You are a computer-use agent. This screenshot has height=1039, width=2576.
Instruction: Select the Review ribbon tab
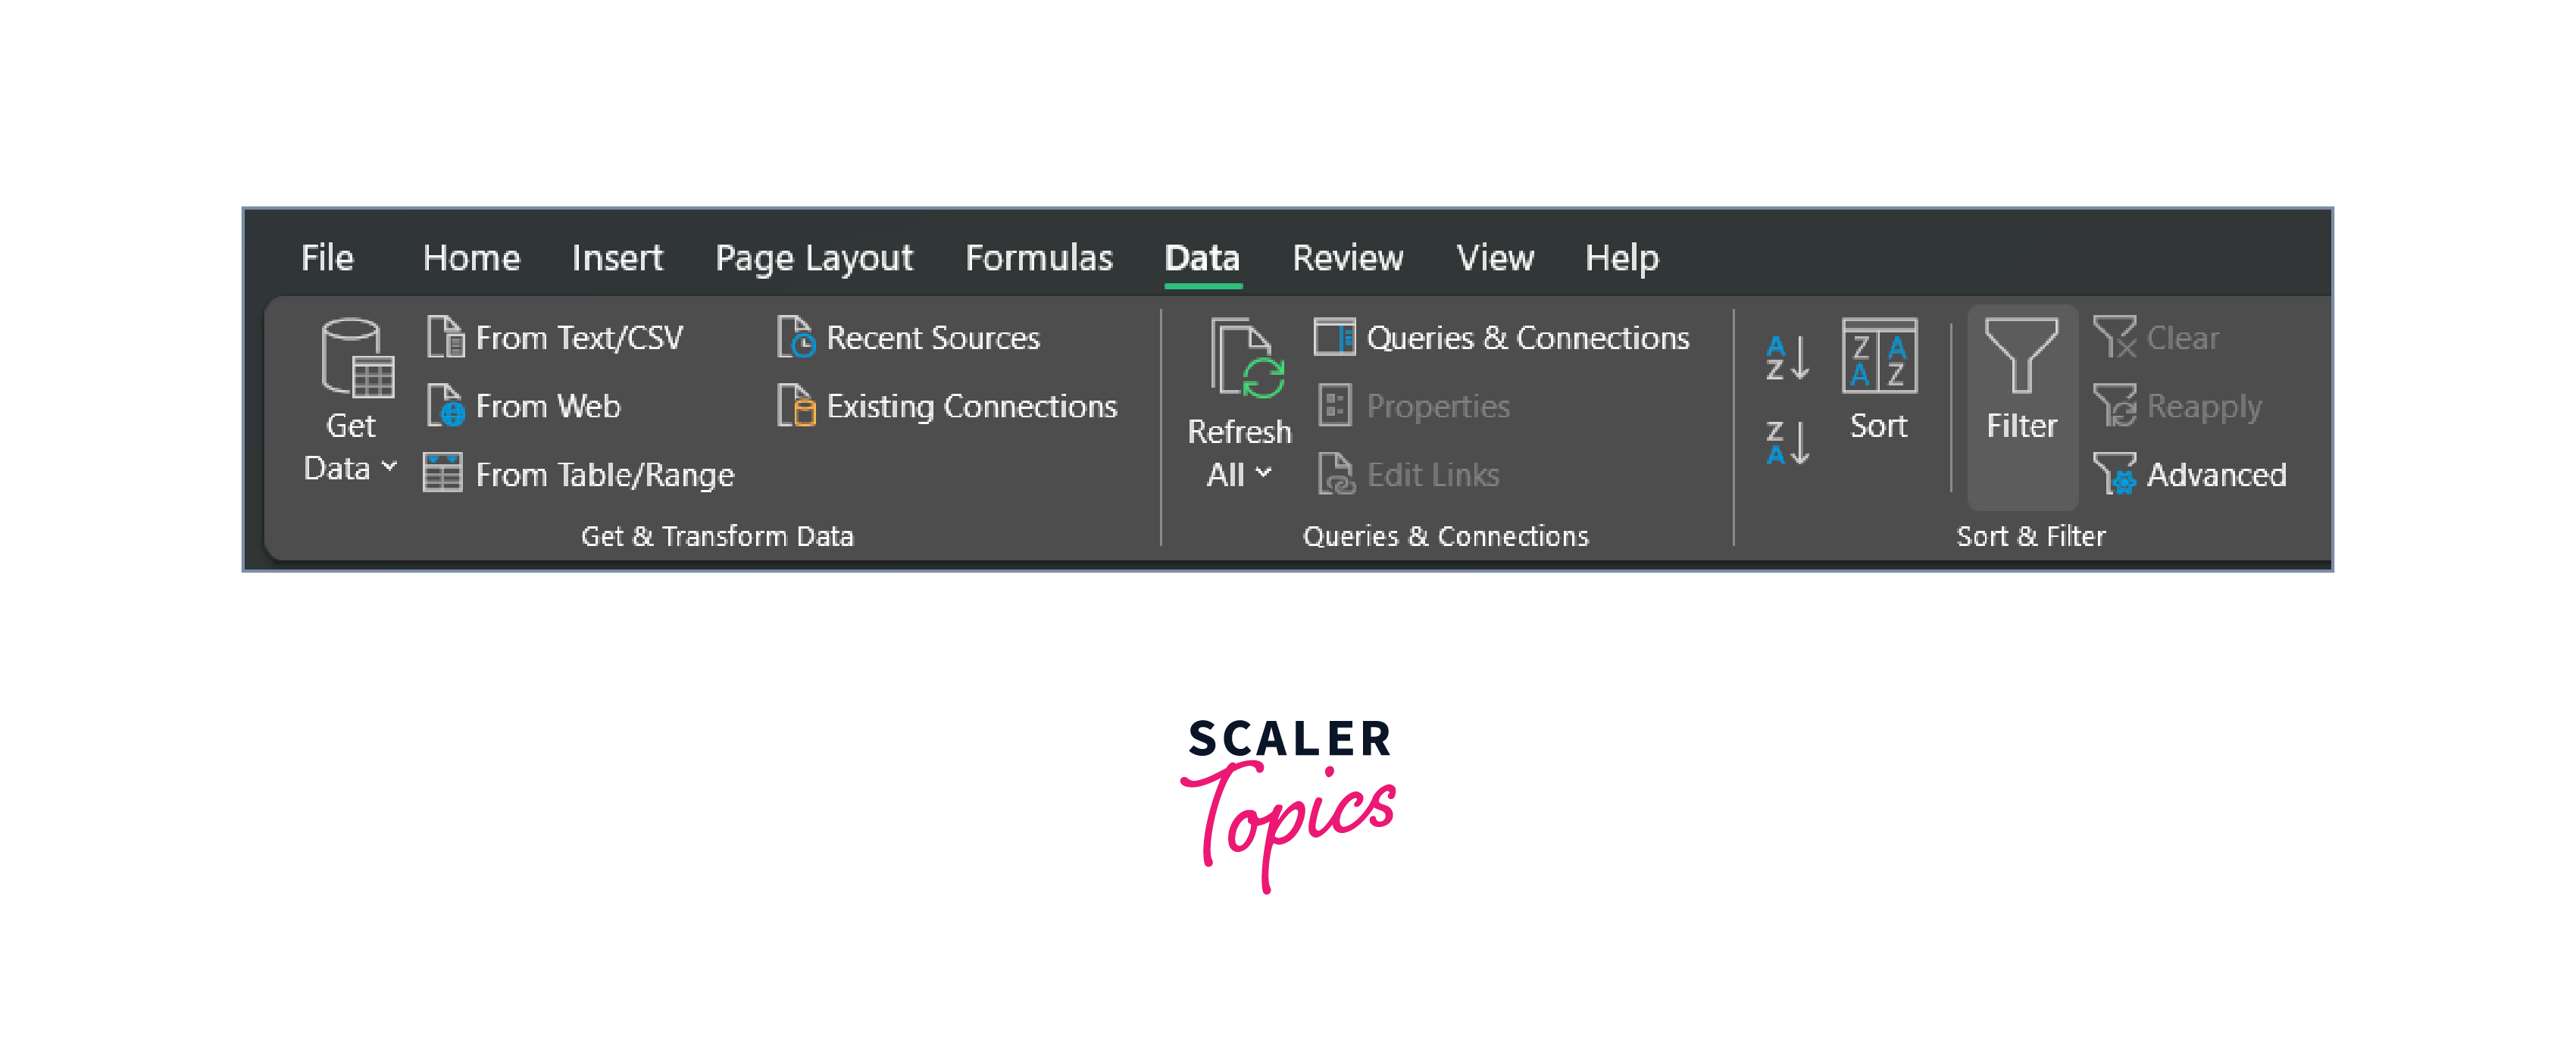(x=1346, y=256)
